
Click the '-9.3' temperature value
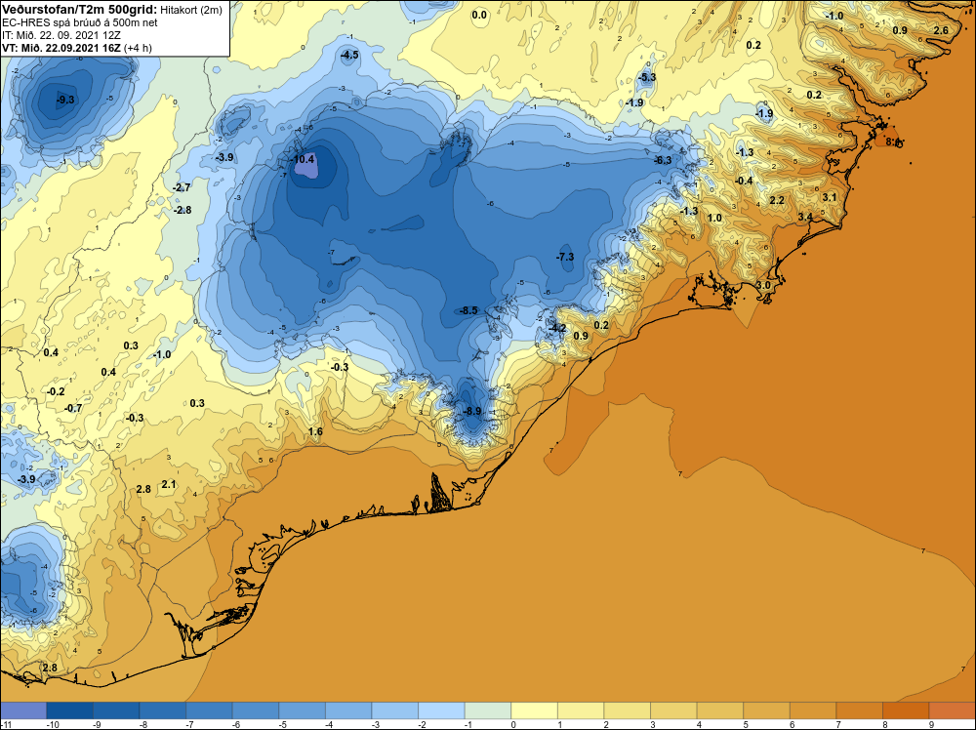pyautogui.click(x=65, y=100)
